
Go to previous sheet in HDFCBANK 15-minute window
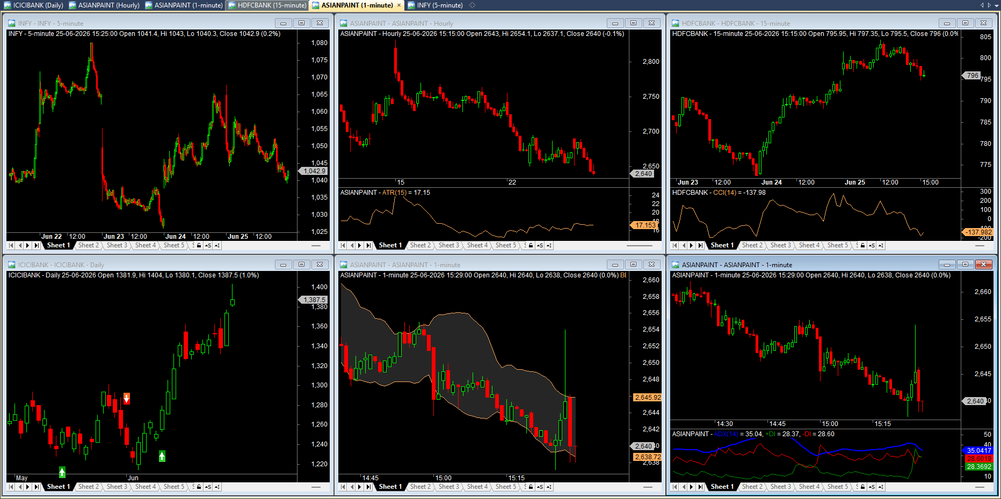[x=684, y=245]
